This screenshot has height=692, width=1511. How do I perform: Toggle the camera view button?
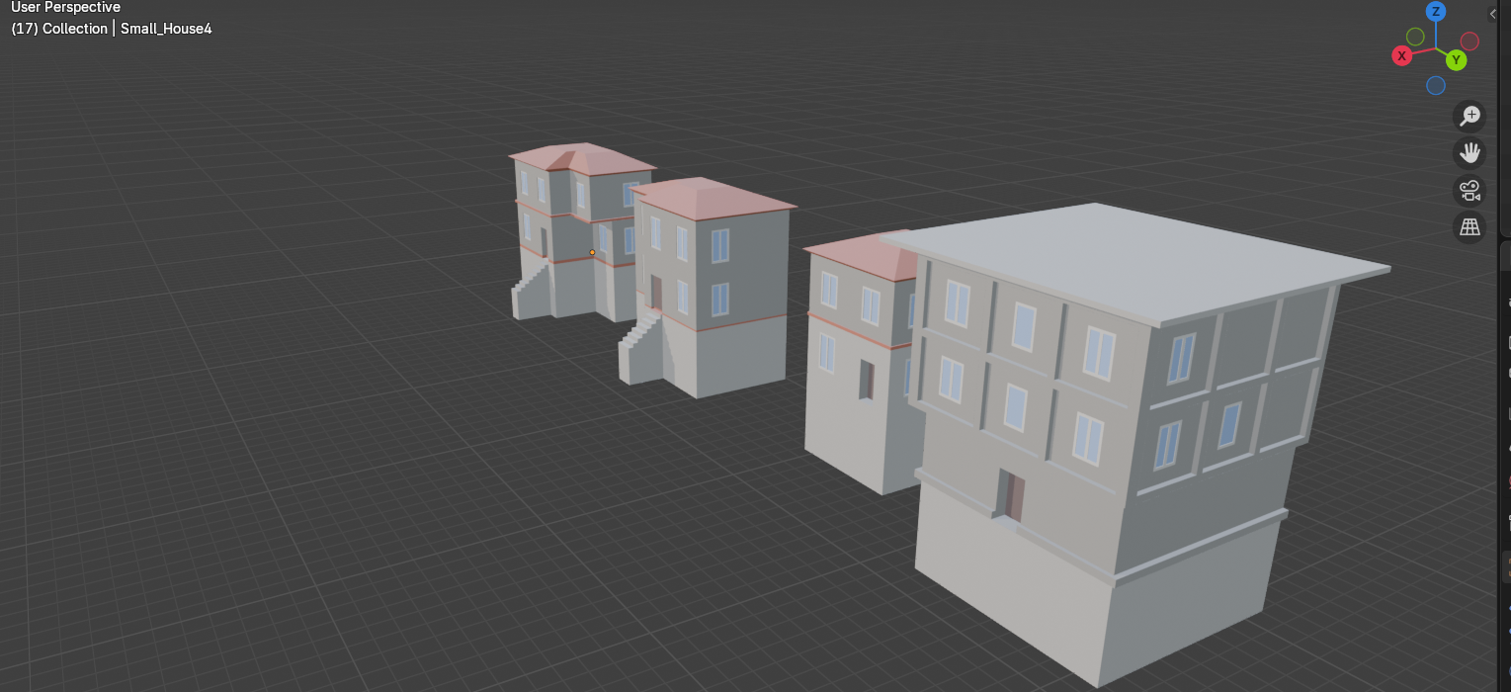pyautogui.click(x=1470, y=190)
